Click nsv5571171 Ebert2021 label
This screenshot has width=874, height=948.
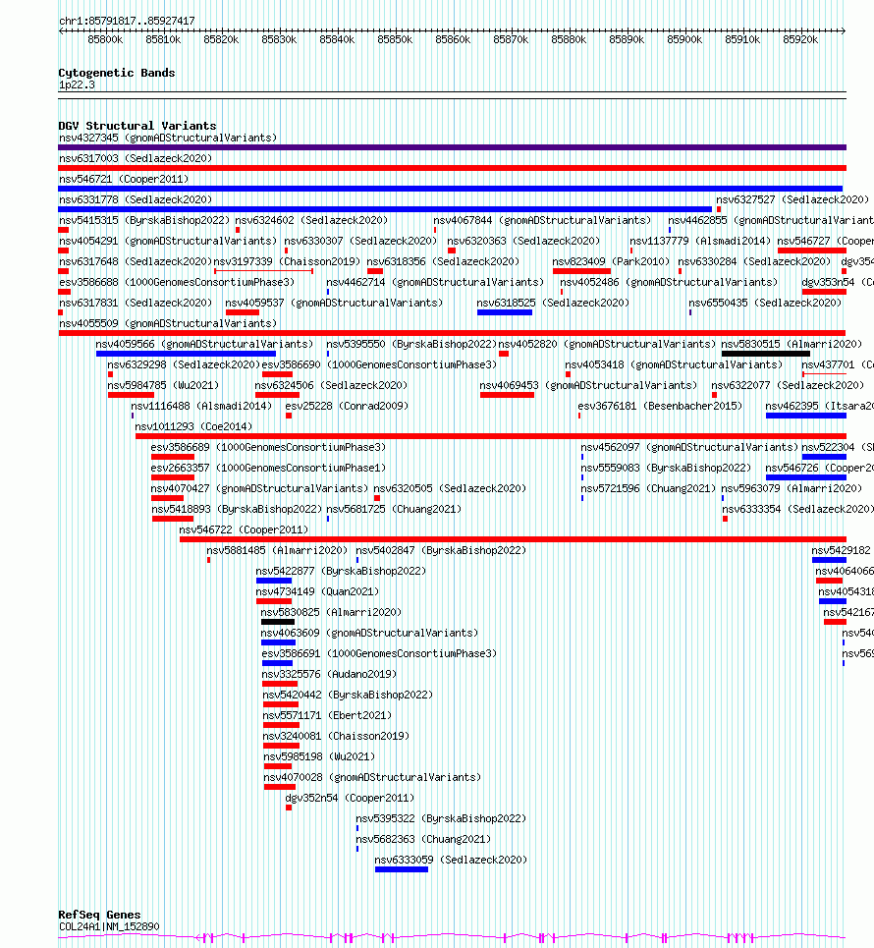pos(327,714)
